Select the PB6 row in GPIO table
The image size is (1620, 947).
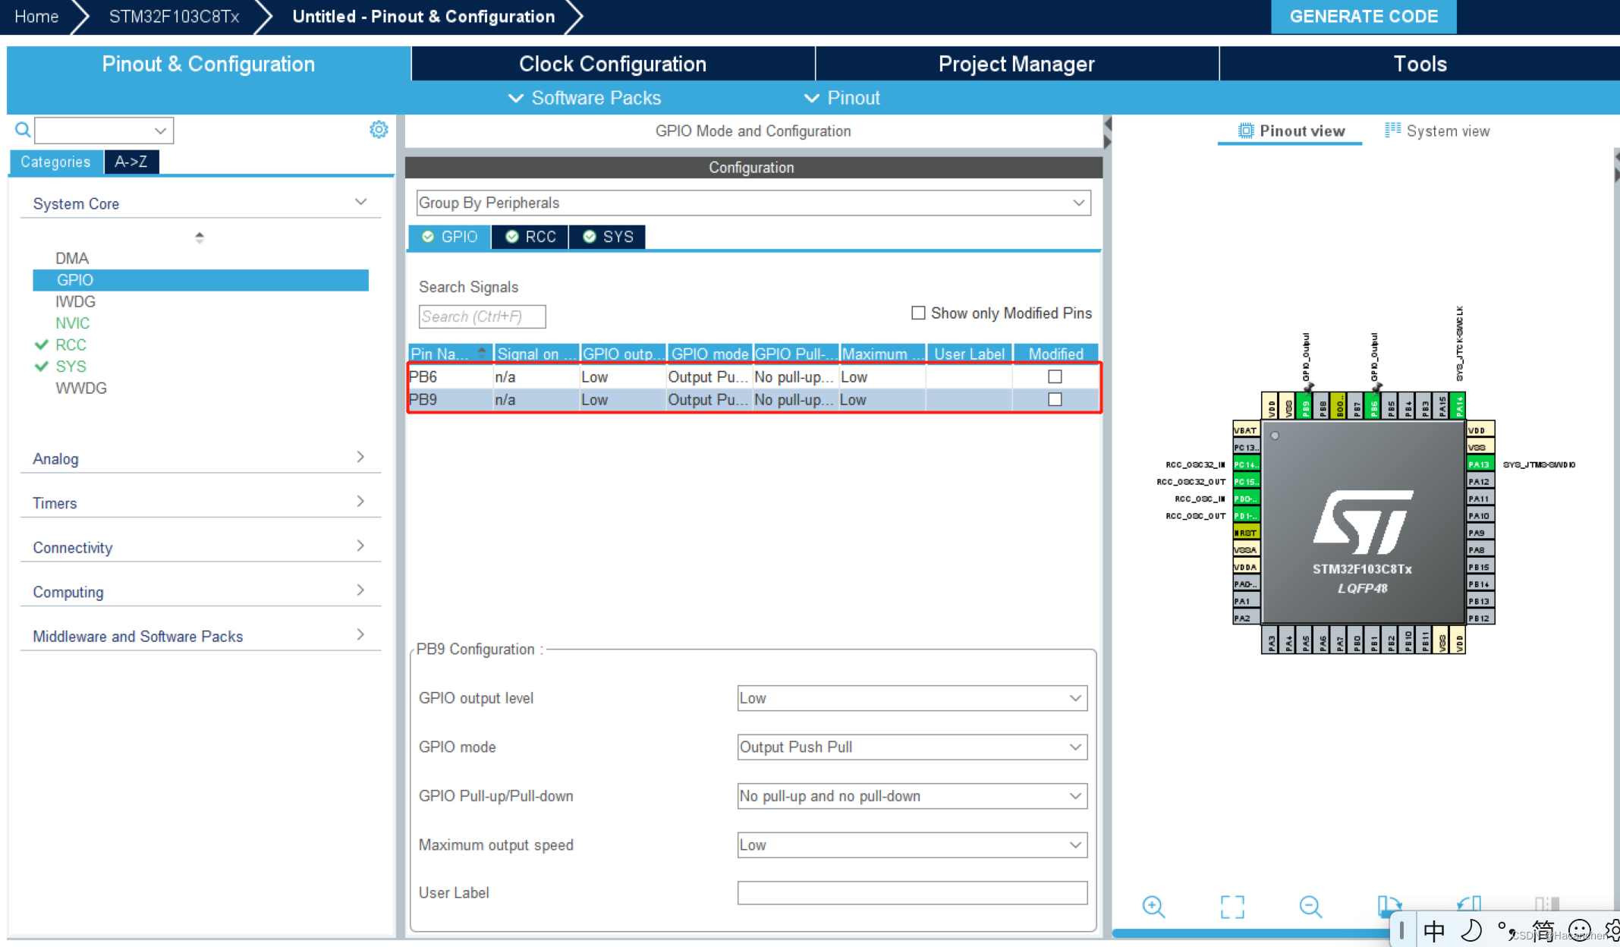coord(753,376)
